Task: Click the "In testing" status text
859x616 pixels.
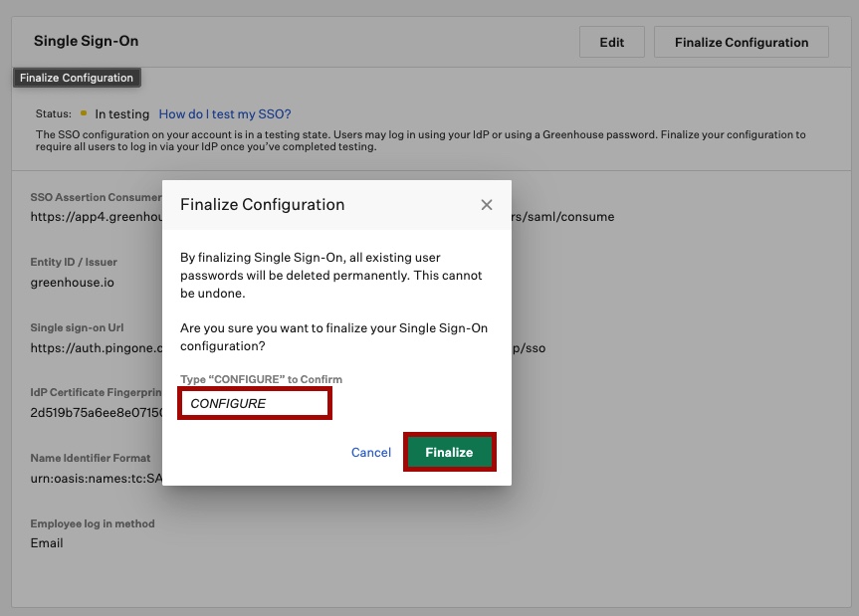Action: pyautogui.click(x=121, y=114)
